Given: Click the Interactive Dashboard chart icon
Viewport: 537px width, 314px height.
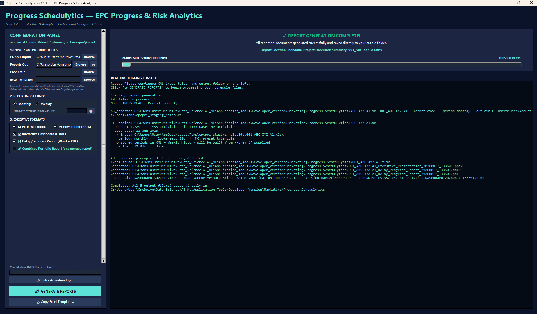Looking at the screenshot, I should pyautogui.click(x=20, y=134).
